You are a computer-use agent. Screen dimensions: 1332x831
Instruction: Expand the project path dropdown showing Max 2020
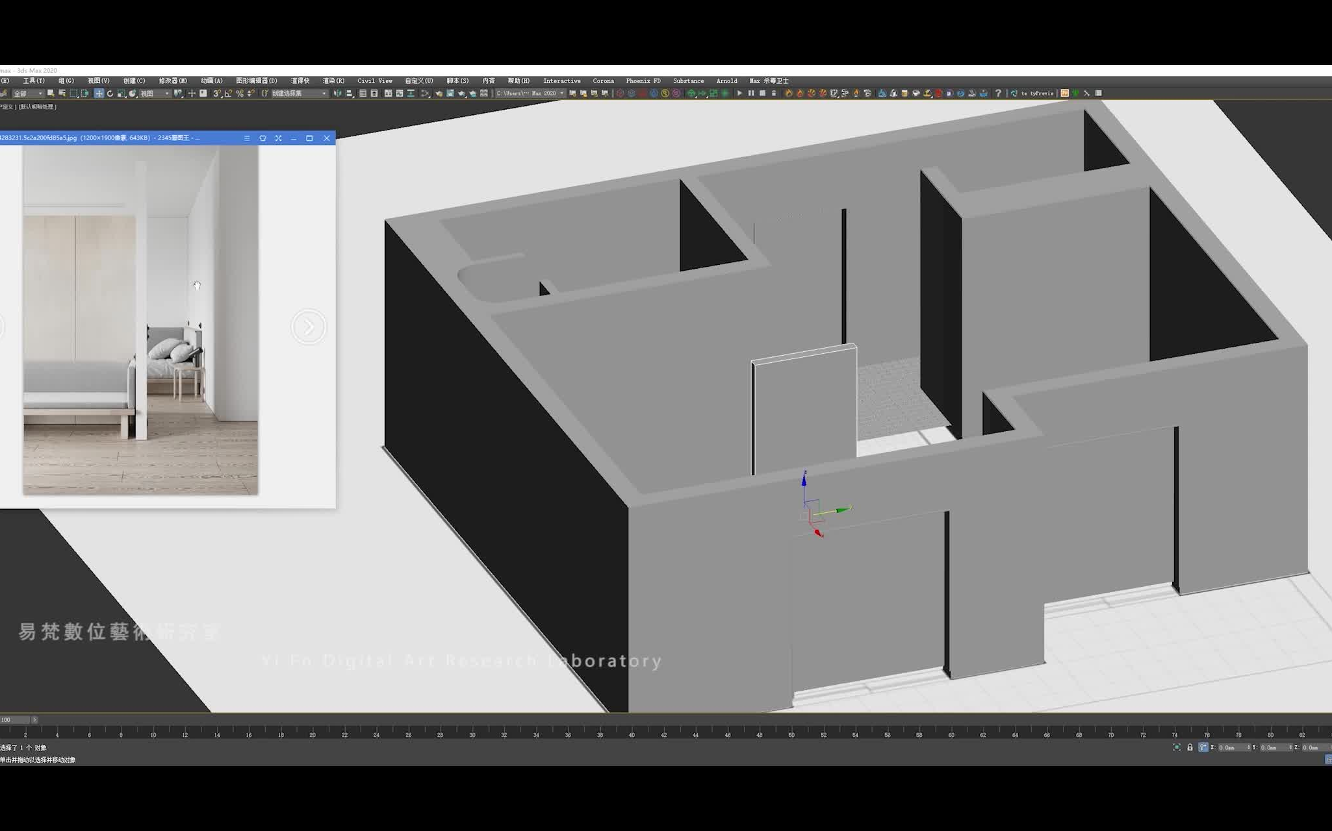point(530,93)
